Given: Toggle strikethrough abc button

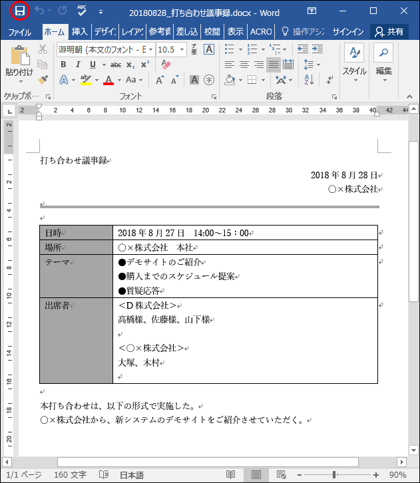Looking at the screenshot, I should coord(116,65).
